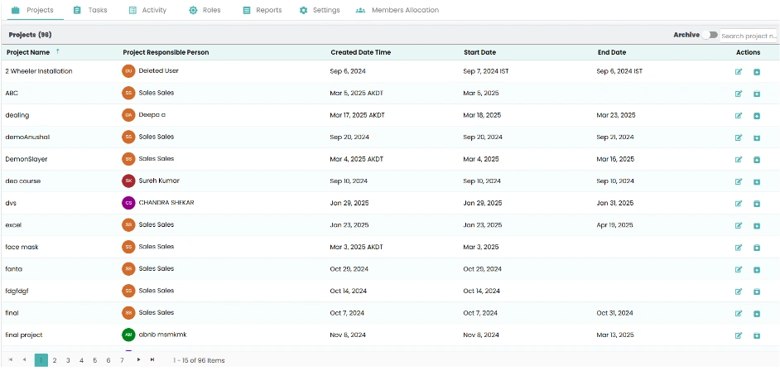Go to page 3

click(x=68, y=360)
